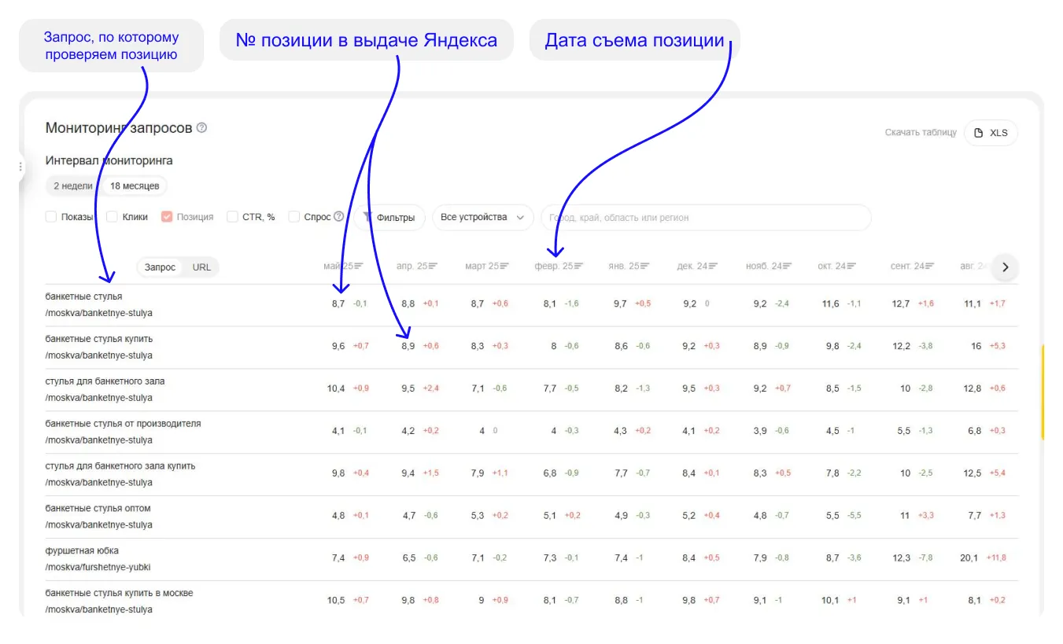Click the -5,5 change in банкетные стулья оптом row
The width and height of the screenshot is (1063, 644).
[x=854, y=516]
